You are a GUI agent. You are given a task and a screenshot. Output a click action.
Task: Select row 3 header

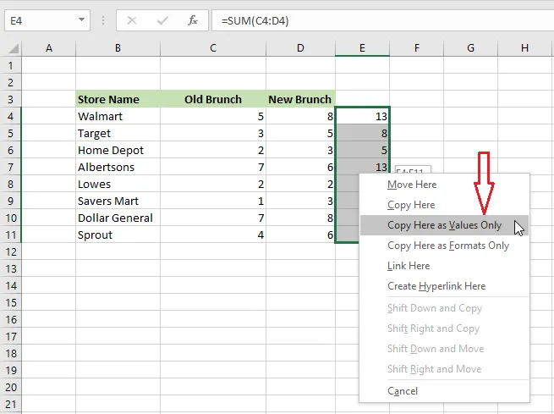click(x=11, y=99)
